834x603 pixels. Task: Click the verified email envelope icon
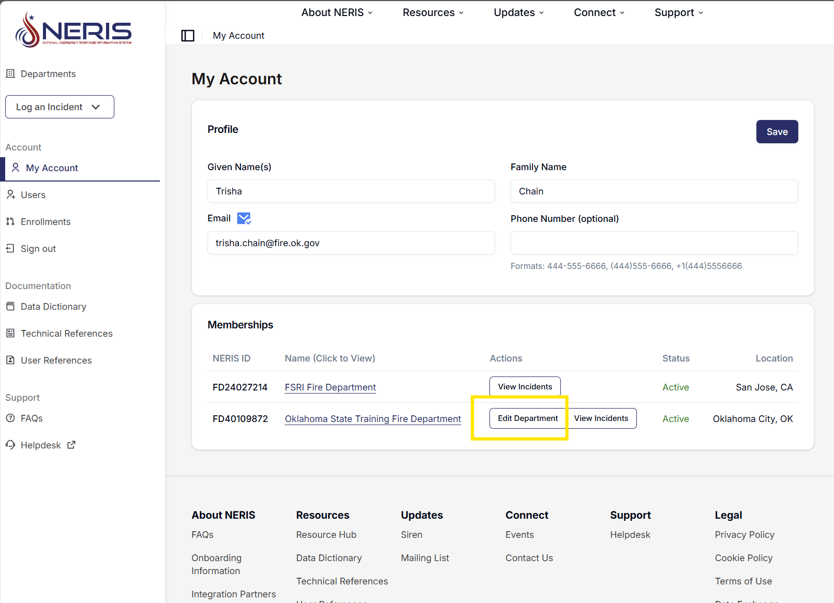click(244, 218)
